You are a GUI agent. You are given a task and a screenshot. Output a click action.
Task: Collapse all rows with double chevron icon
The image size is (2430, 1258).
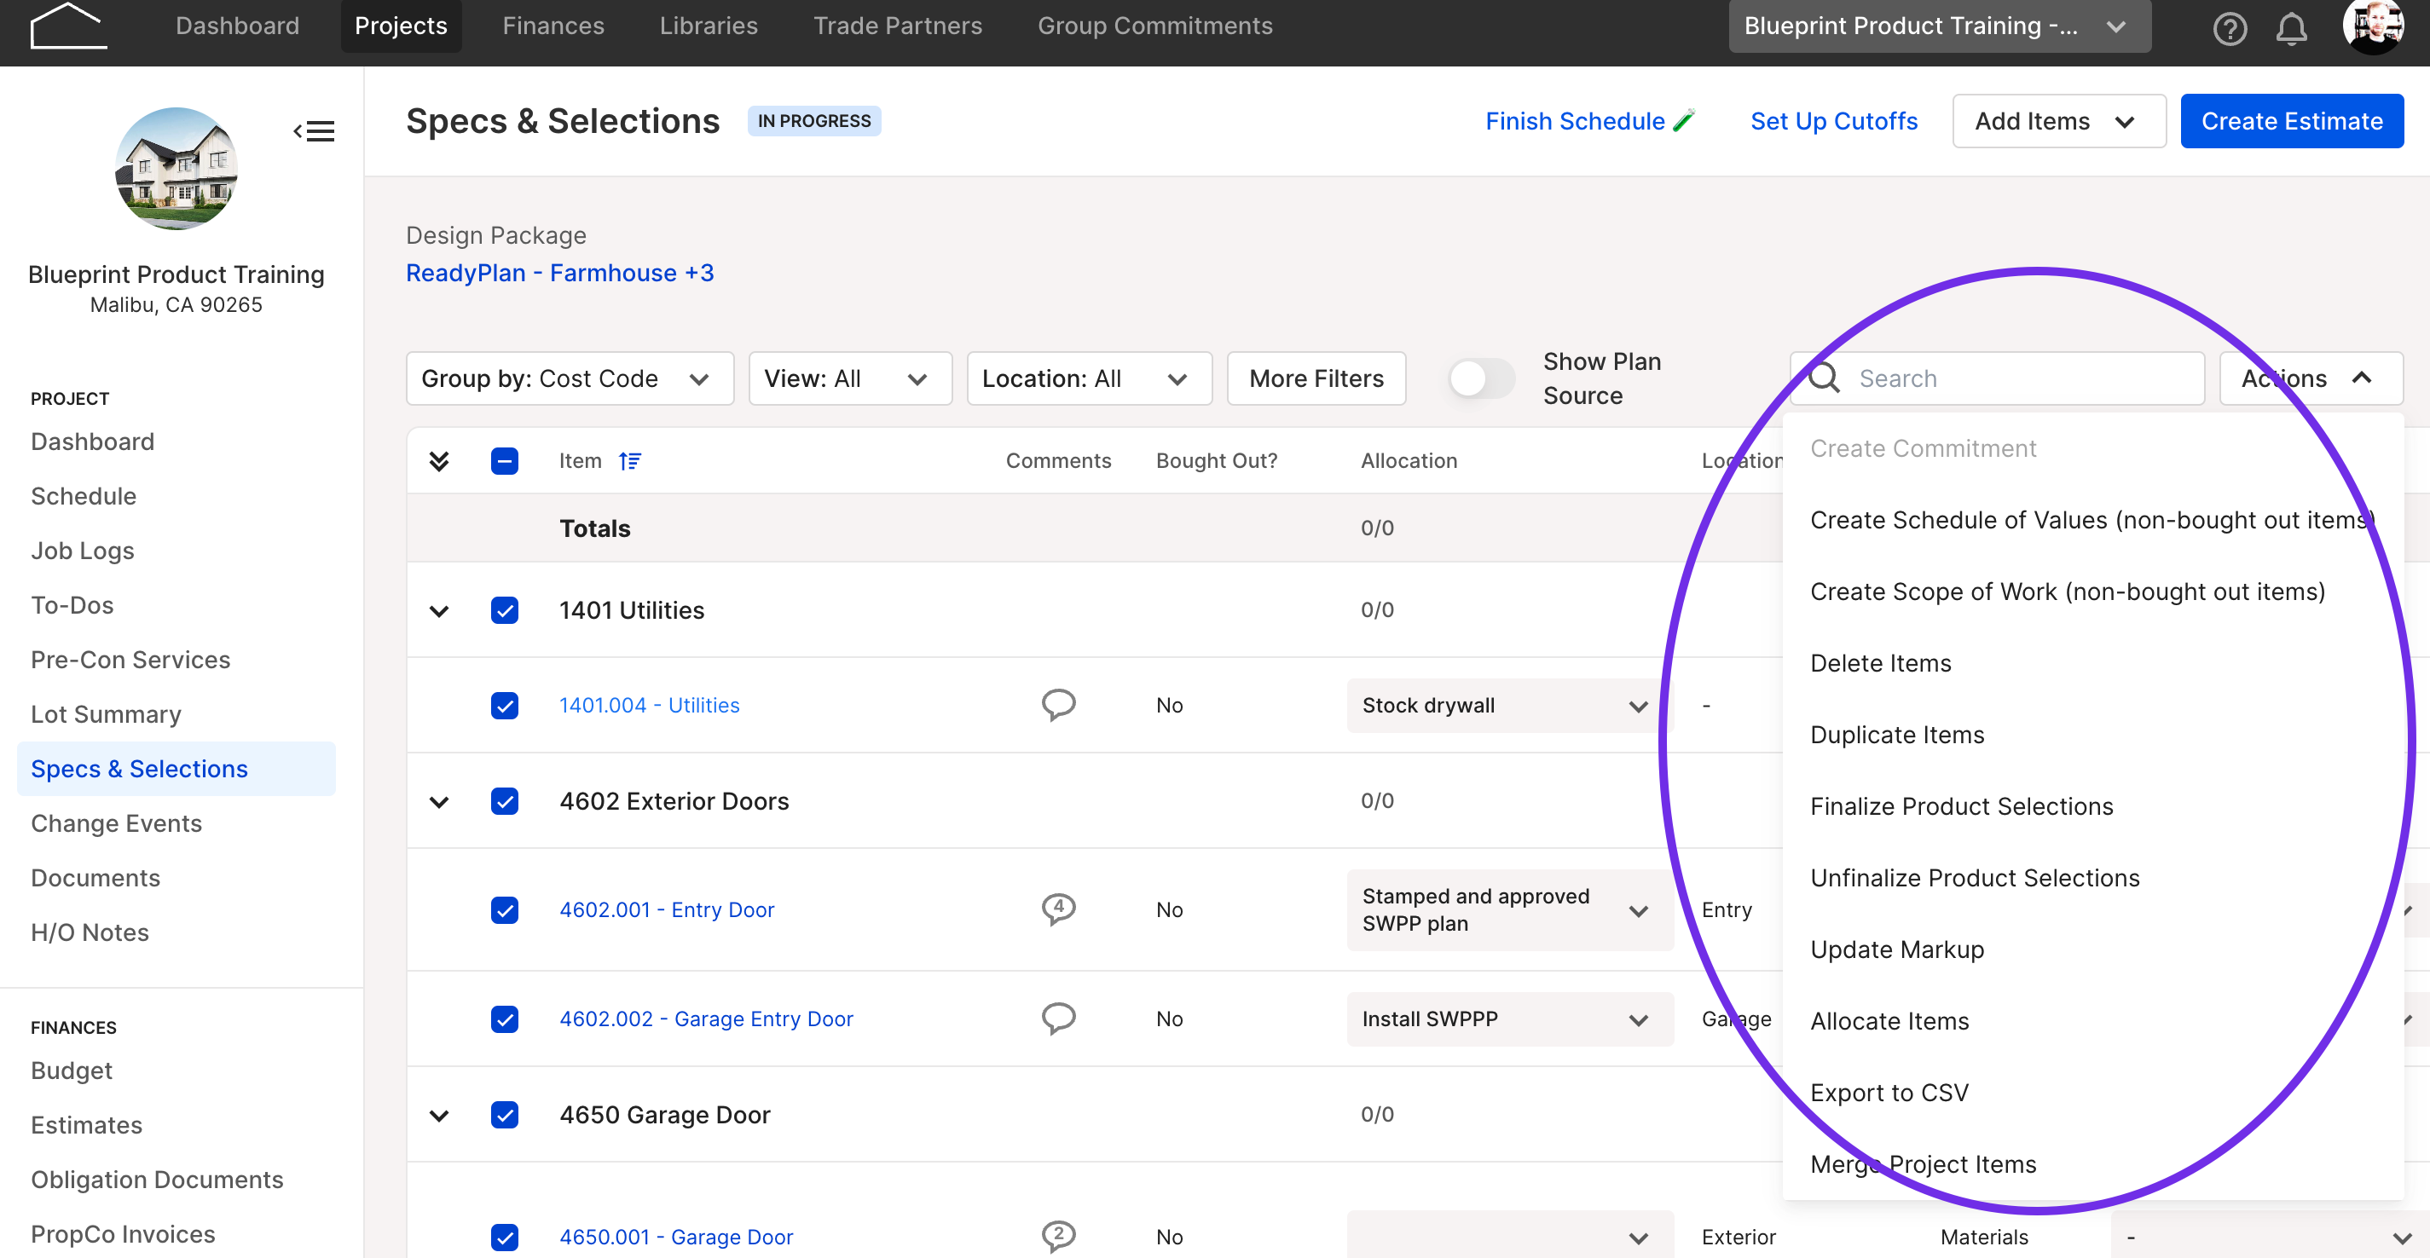point(438,460)
